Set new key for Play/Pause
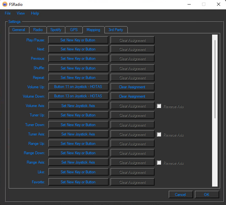 click(78, 40)
